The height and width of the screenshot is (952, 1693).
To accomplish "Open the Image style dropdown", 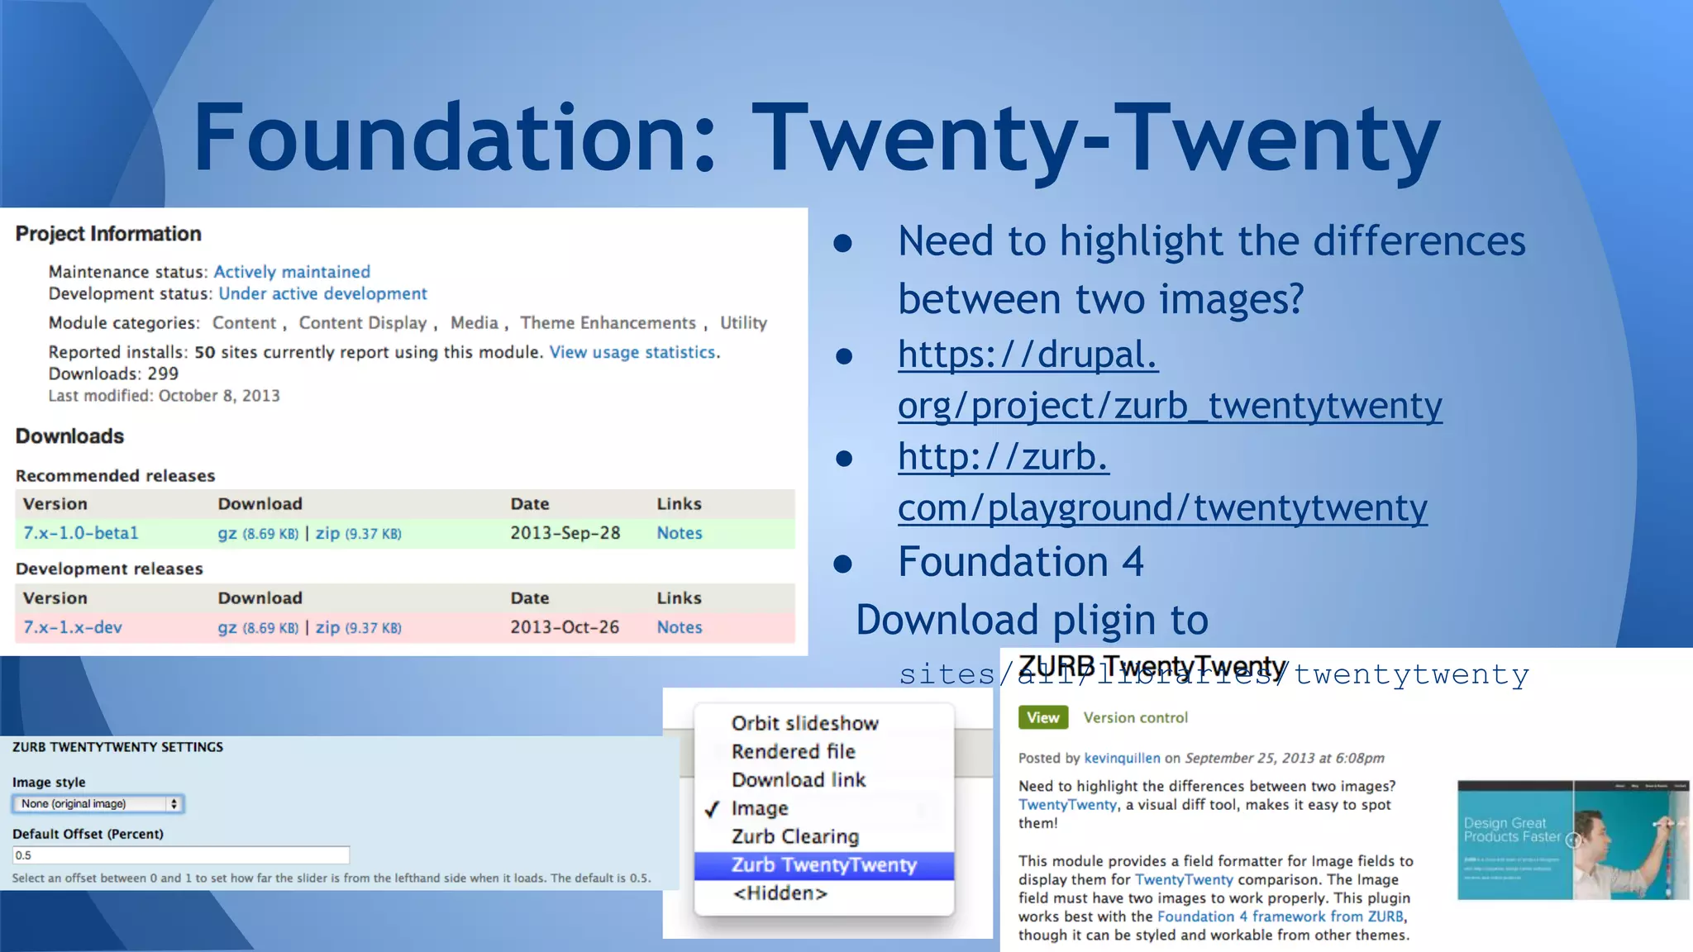I will click(98, 804).
